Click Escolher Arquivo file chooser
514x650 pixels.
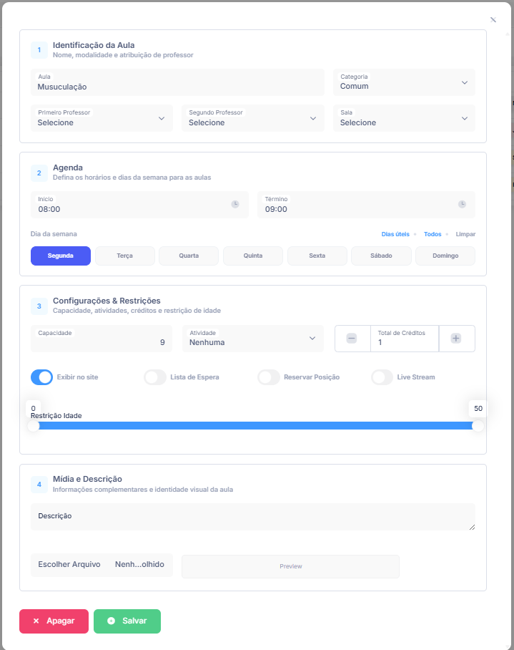pos(102,565)
